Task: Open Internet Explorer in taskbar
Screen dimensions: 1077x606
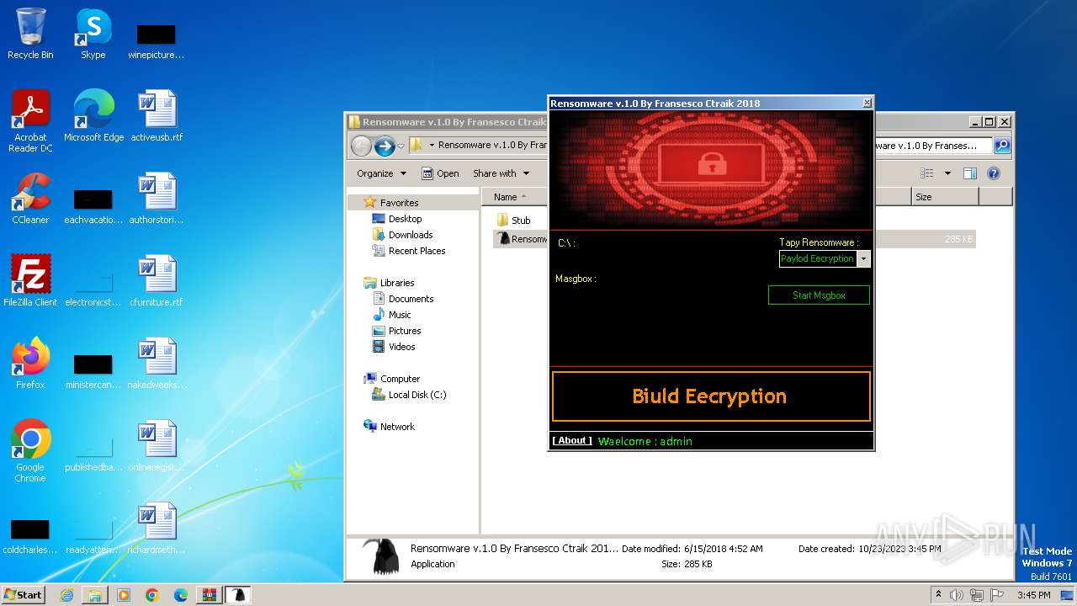Action: point(66,595)
